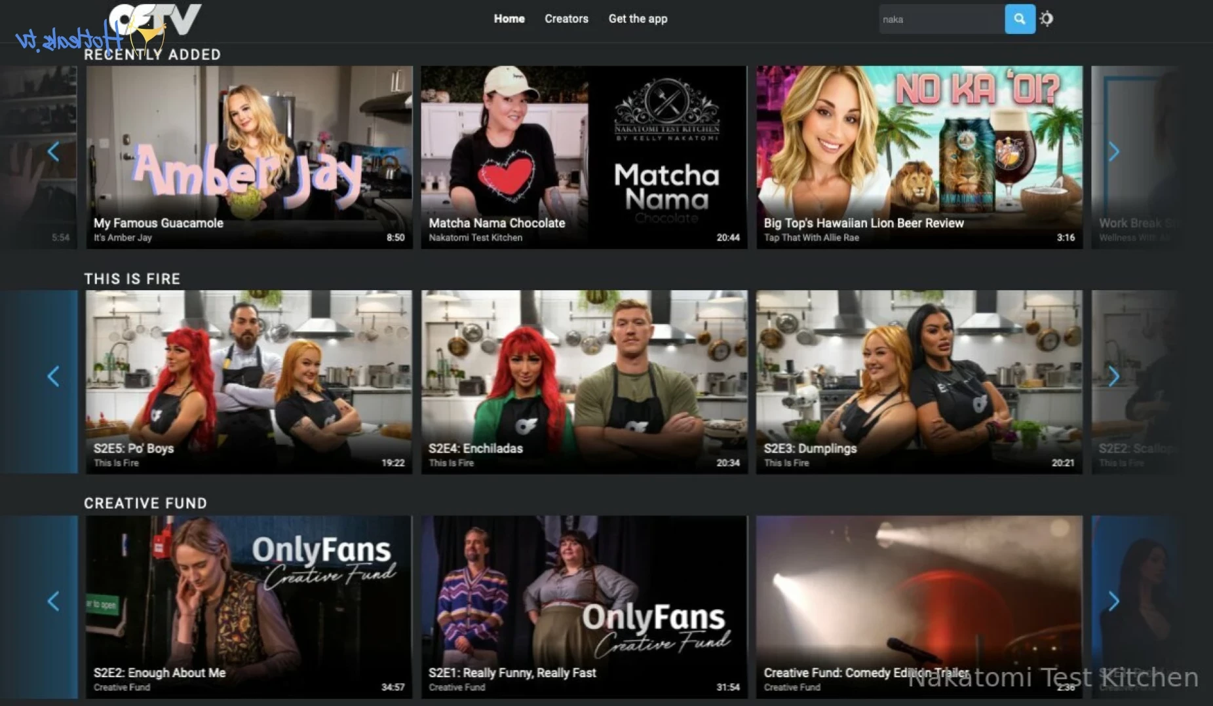The width and height of the screenshot is (1213, 706).
Task: Go to next items in Creative Fund
Action: [x=1113, y=601]
